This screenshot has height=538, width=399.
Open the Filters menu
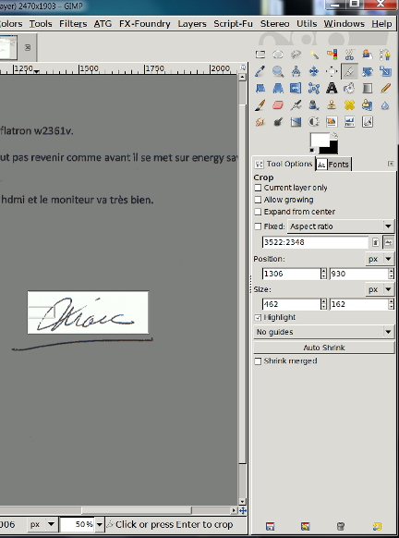(73, 24)
